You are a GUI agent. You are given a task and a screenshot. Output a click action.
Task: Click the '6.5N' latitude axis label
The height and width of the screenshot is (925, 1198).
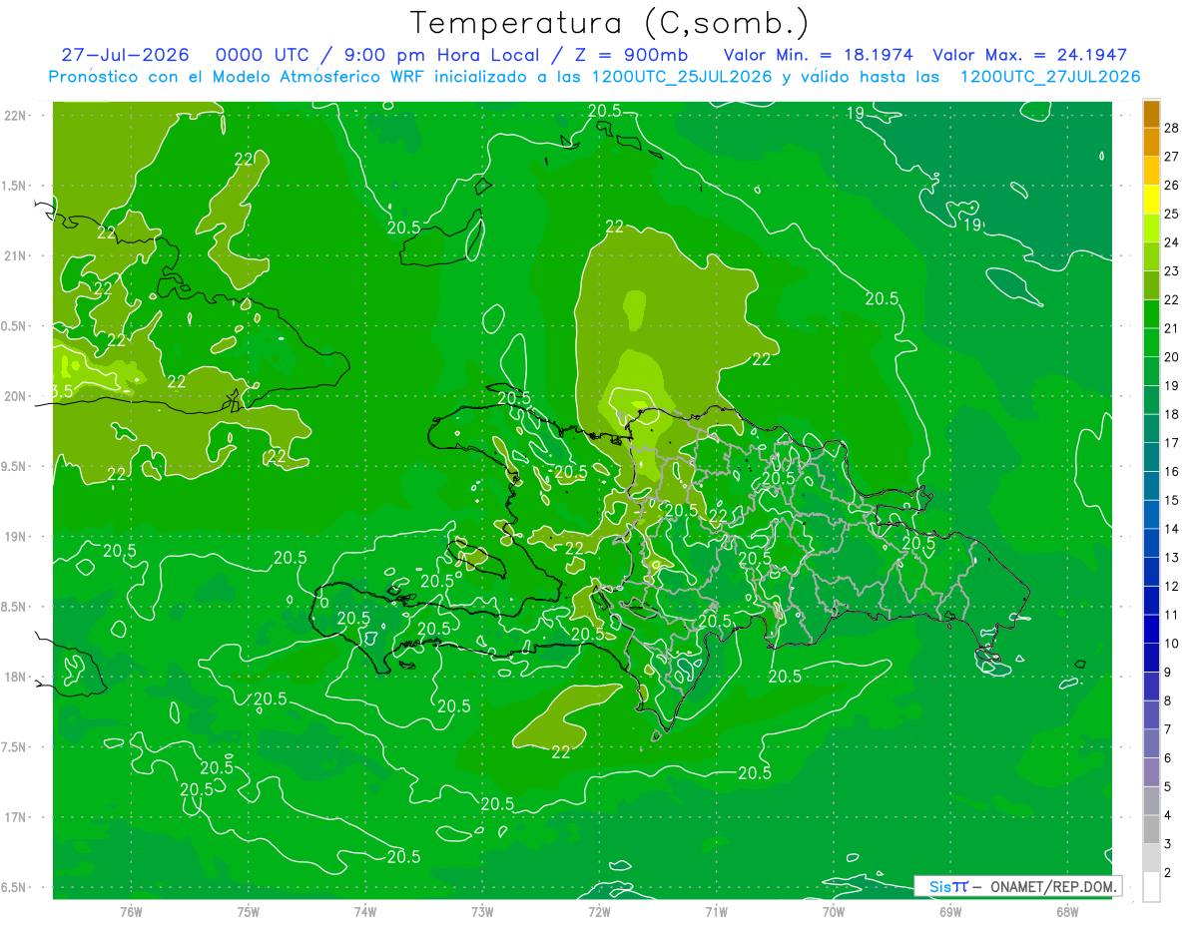[x=15, y=887]
